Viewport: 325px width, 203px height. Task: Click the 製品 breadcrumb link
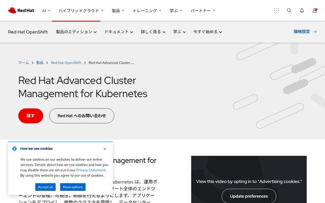[x=40, y=62]
